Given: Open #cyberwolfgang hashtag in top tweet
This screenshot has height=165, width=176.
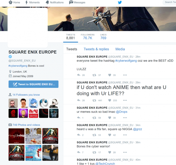Looking at the screenshot, I should 126,61.
